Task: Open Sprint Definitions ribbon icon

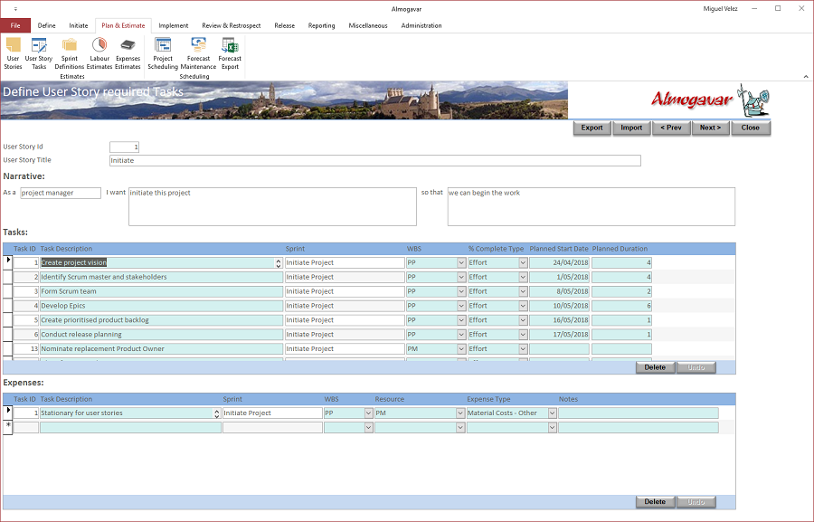Action: coord(69,53)
